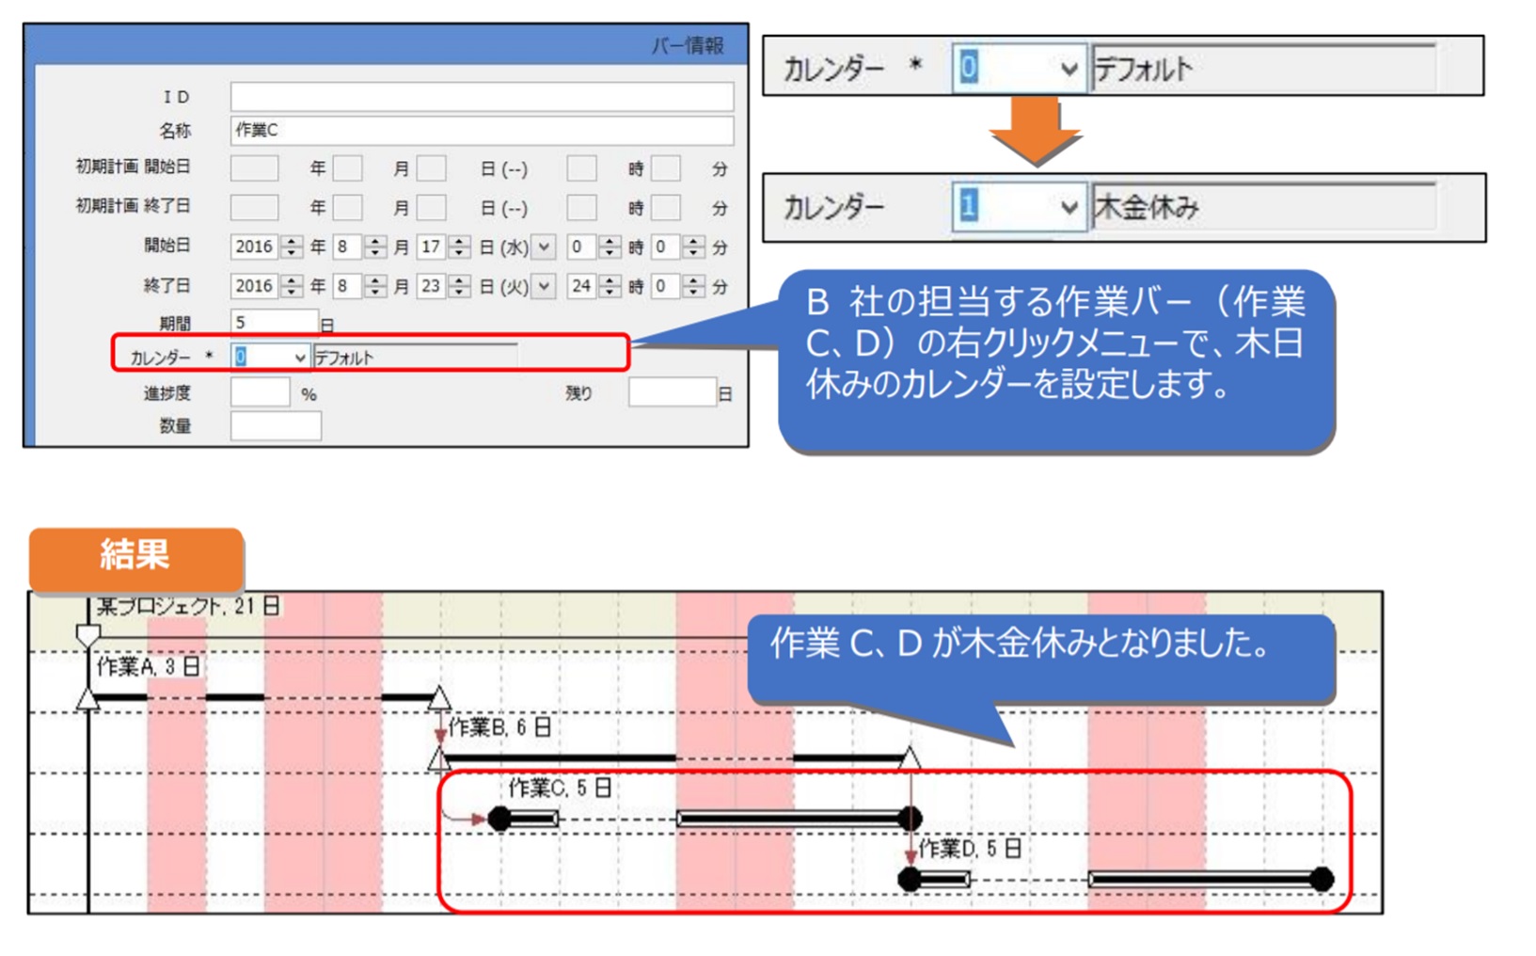Click the 初期計画 開始日 year field

point(254,168)
